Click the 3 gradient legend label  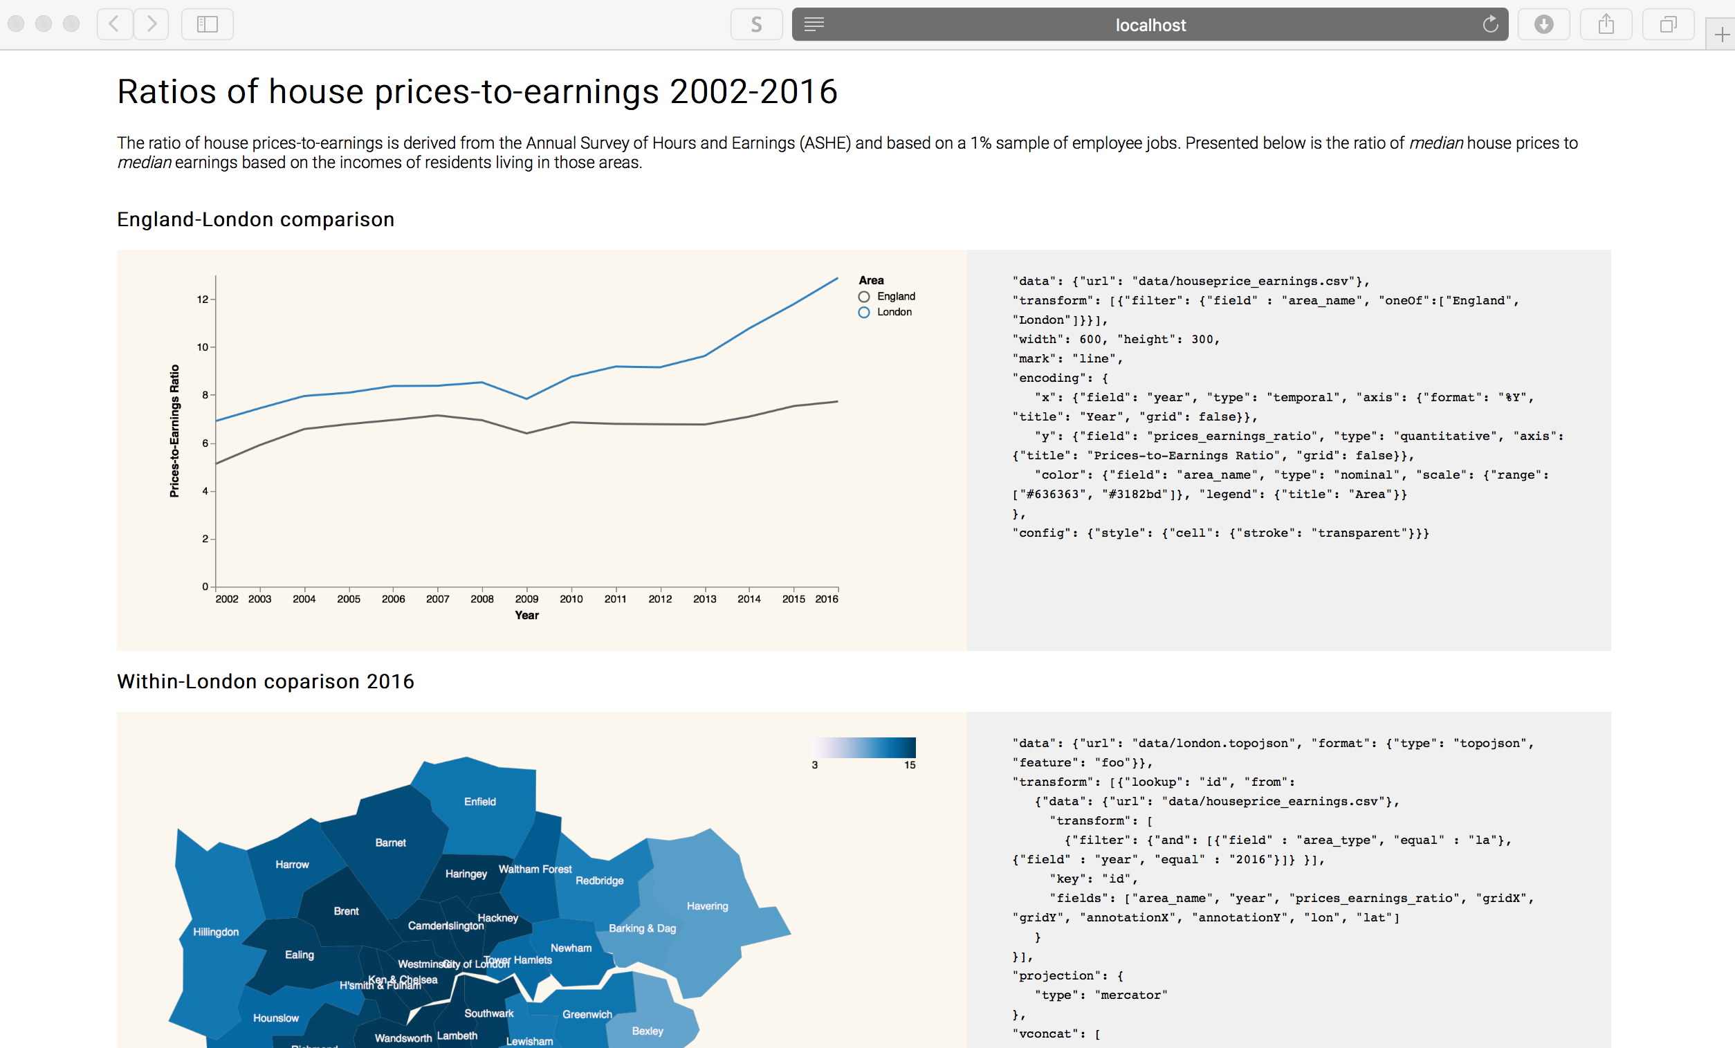tap(815, 765)
